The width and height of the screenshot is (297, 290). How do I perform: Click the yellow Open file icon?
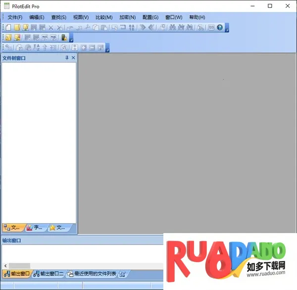[16, 28]
